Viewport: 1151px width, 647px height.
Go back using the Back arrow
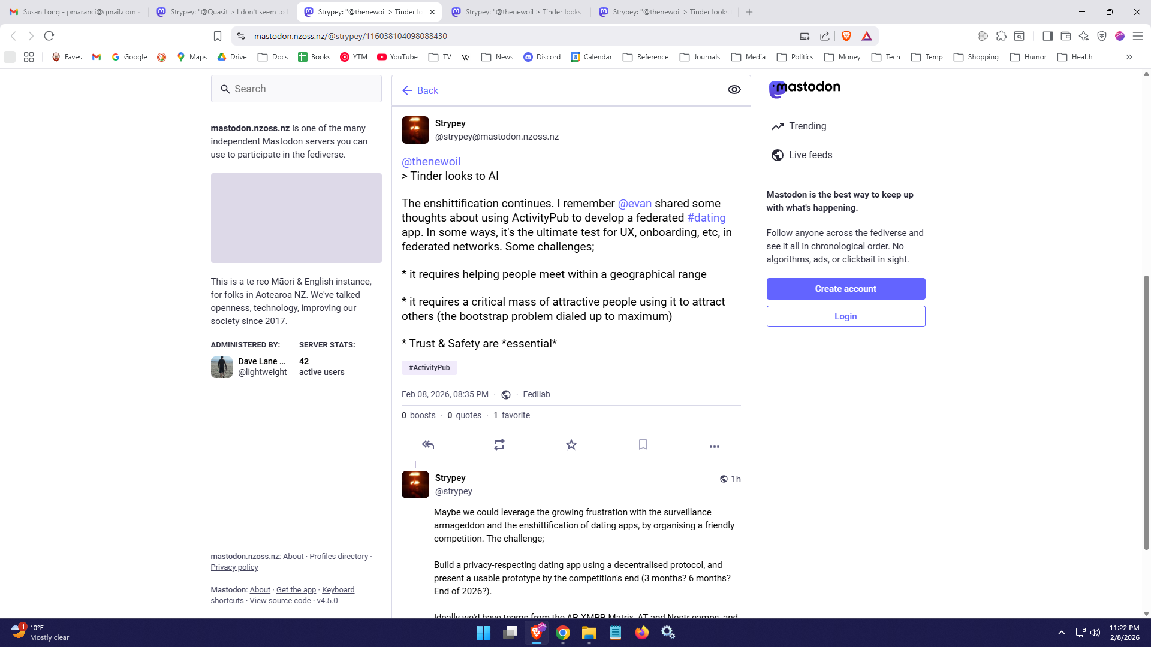(420, 90)
